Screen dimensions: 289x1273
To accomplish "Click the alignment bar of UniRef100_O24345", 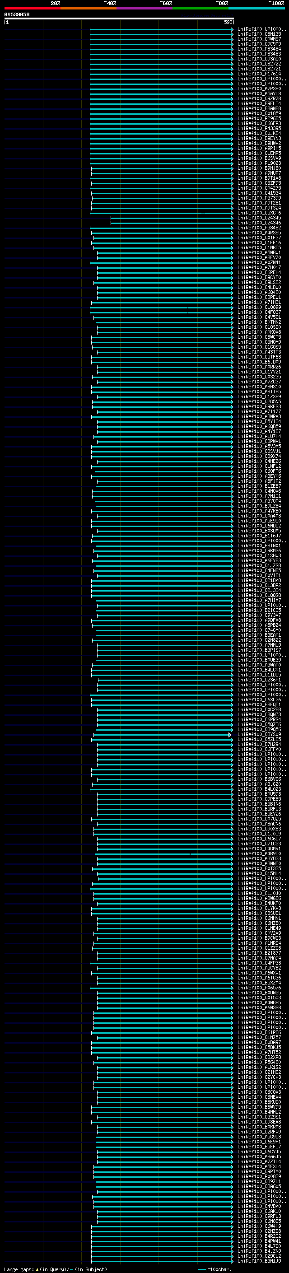I will click(x=172, y=218).
